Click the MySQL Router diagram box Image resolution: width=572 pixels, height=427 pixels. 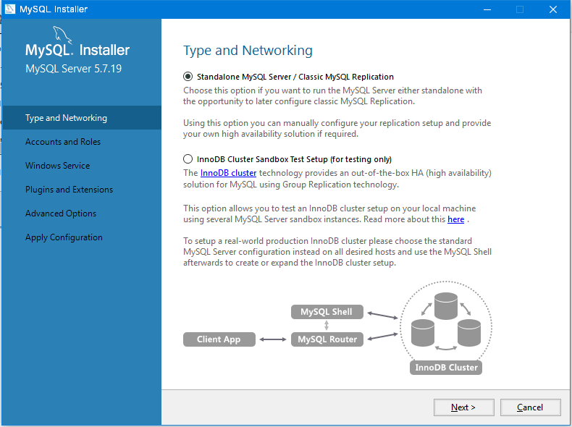tap(327, 339)
